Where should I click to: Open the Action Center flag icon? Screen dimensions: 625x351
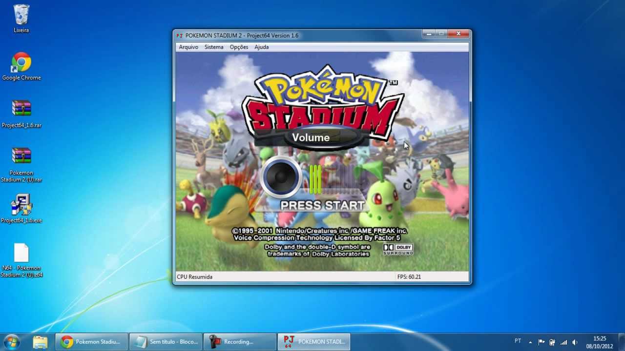coord(541,342)
